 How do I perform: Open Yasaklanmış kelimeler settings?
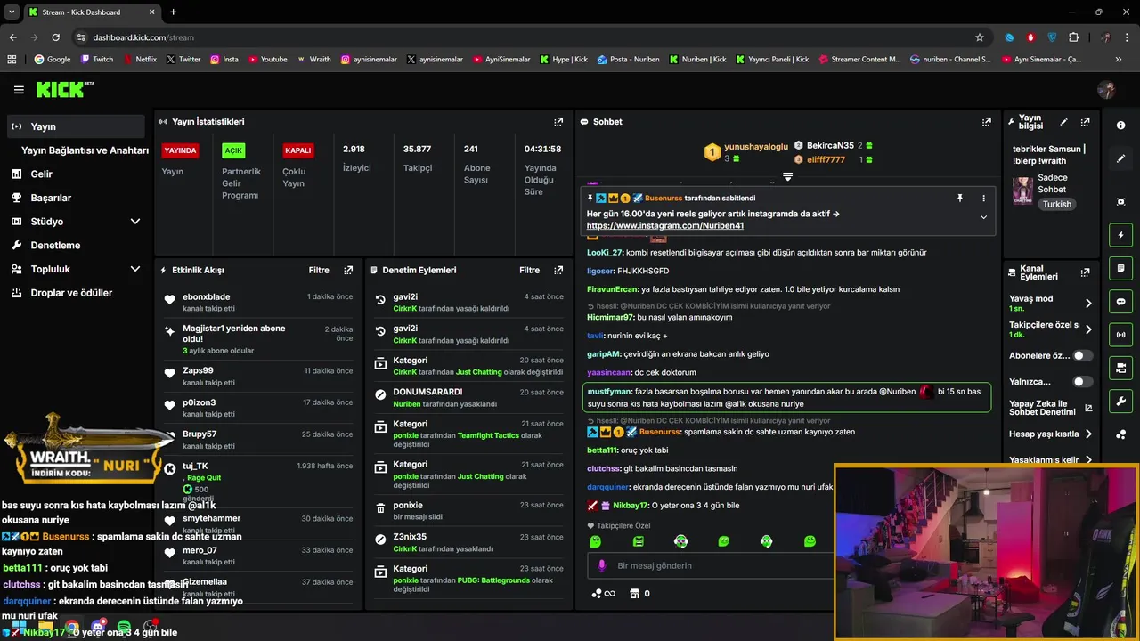coord(1050,460)
